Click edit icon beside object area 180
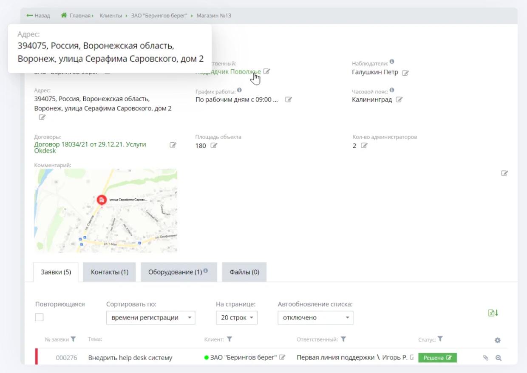527x373 pixels. 214,146
